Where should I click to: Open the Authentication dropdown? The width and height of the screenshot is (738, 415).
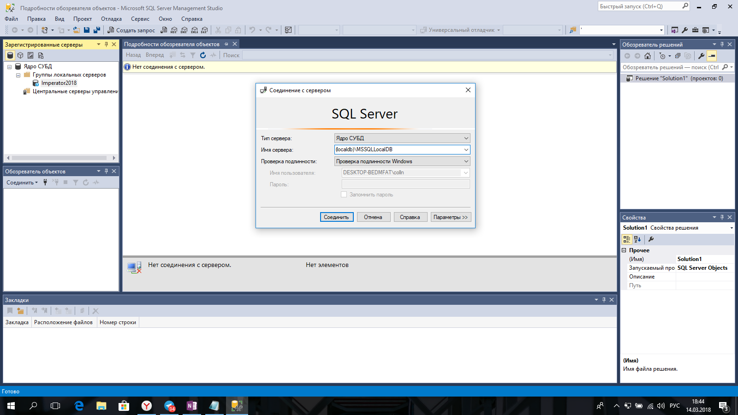[466, 161]
